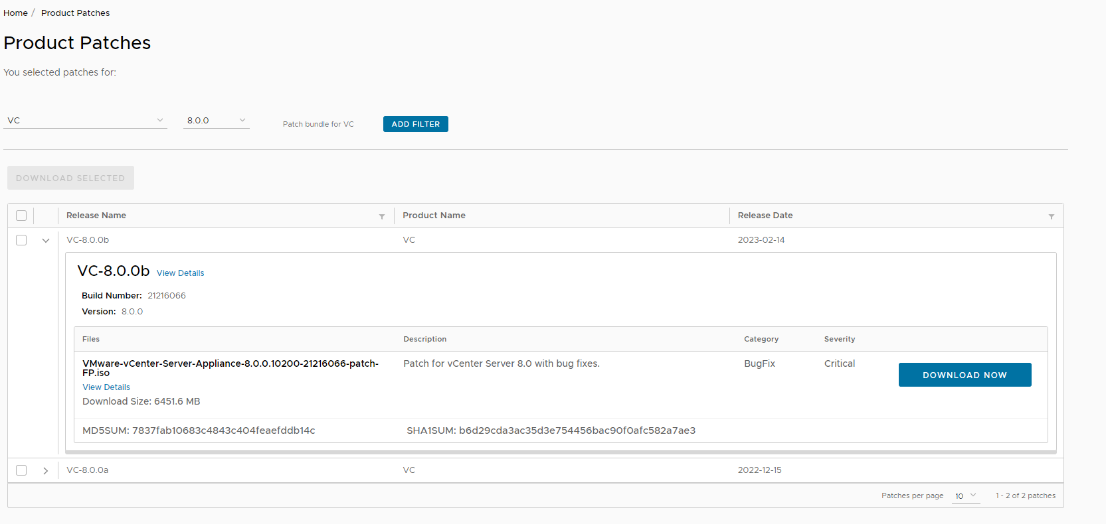Open the VC product dropdown
1106x524 pixels.
pyautogui.click(x=85, y=120)
